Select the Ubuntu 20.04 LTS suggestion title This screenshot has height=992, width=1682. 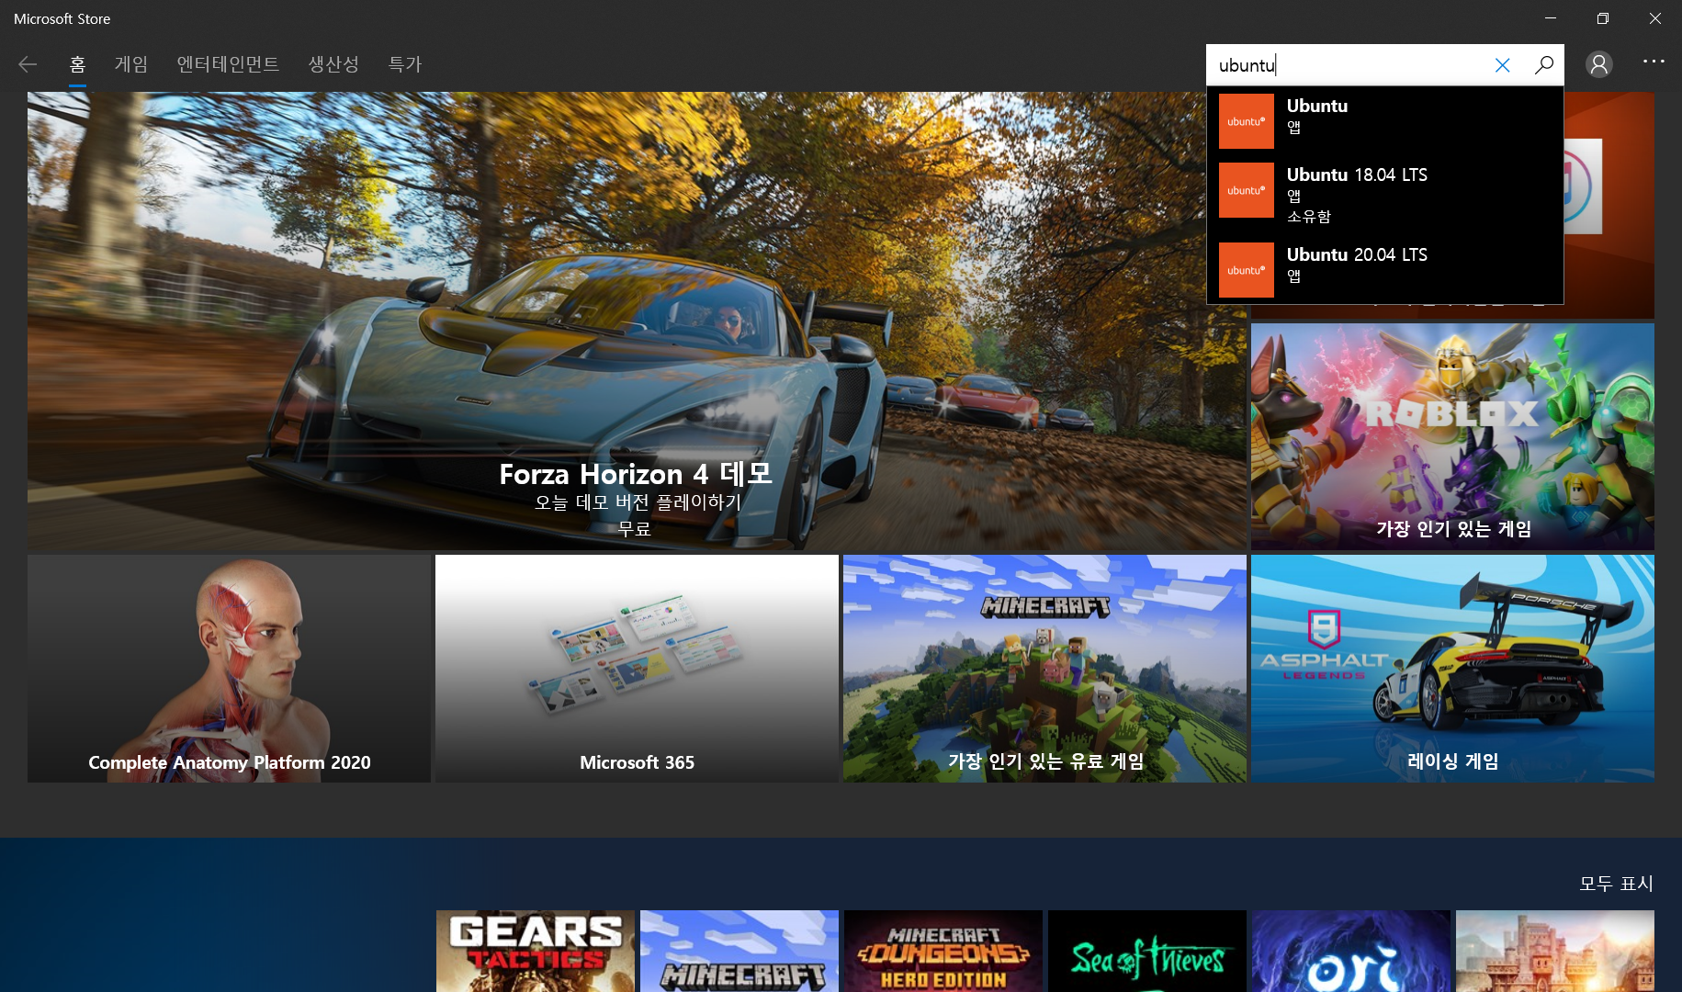[x=1357, y=254]
